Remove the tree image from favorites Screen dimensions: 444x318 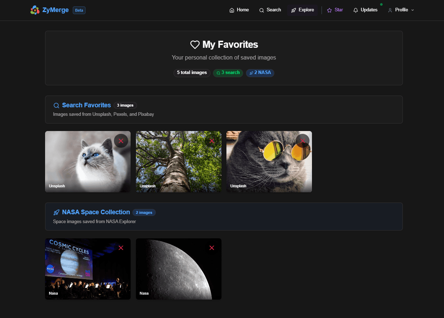212,141
